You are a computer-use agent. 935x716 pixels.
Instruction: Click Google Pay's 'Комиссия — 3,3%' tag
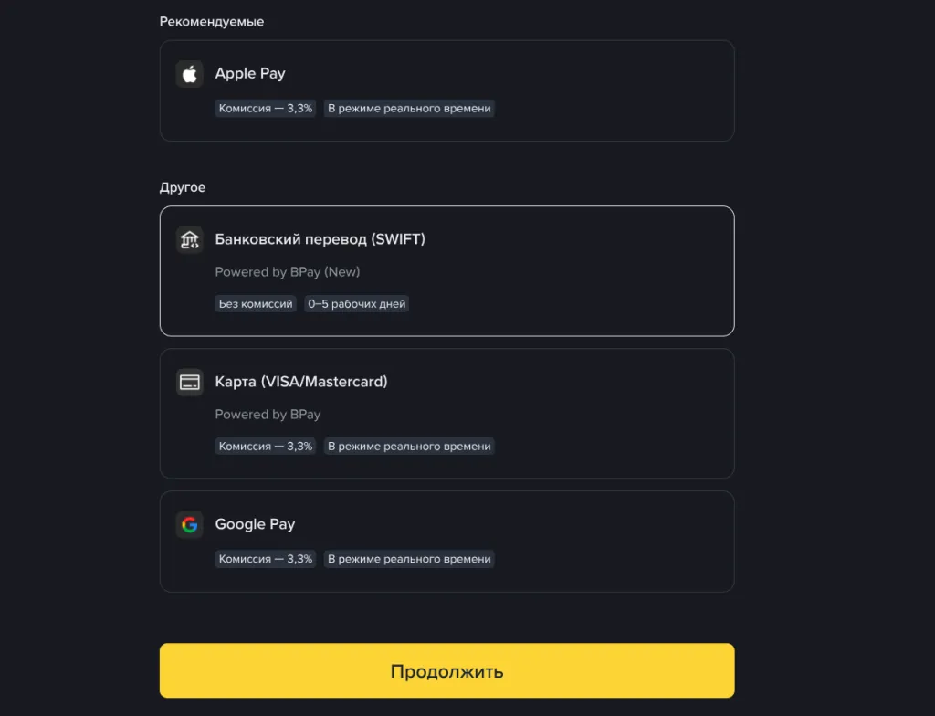point(266,559)
